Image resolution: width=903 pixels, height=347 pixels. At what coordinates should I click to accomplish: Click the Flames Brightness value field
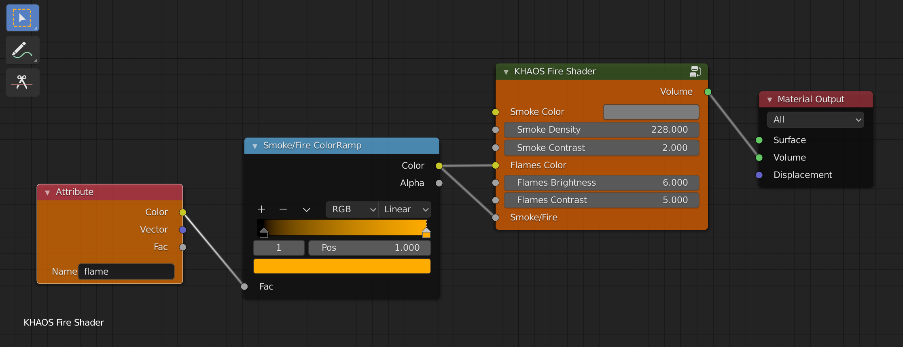602,183
